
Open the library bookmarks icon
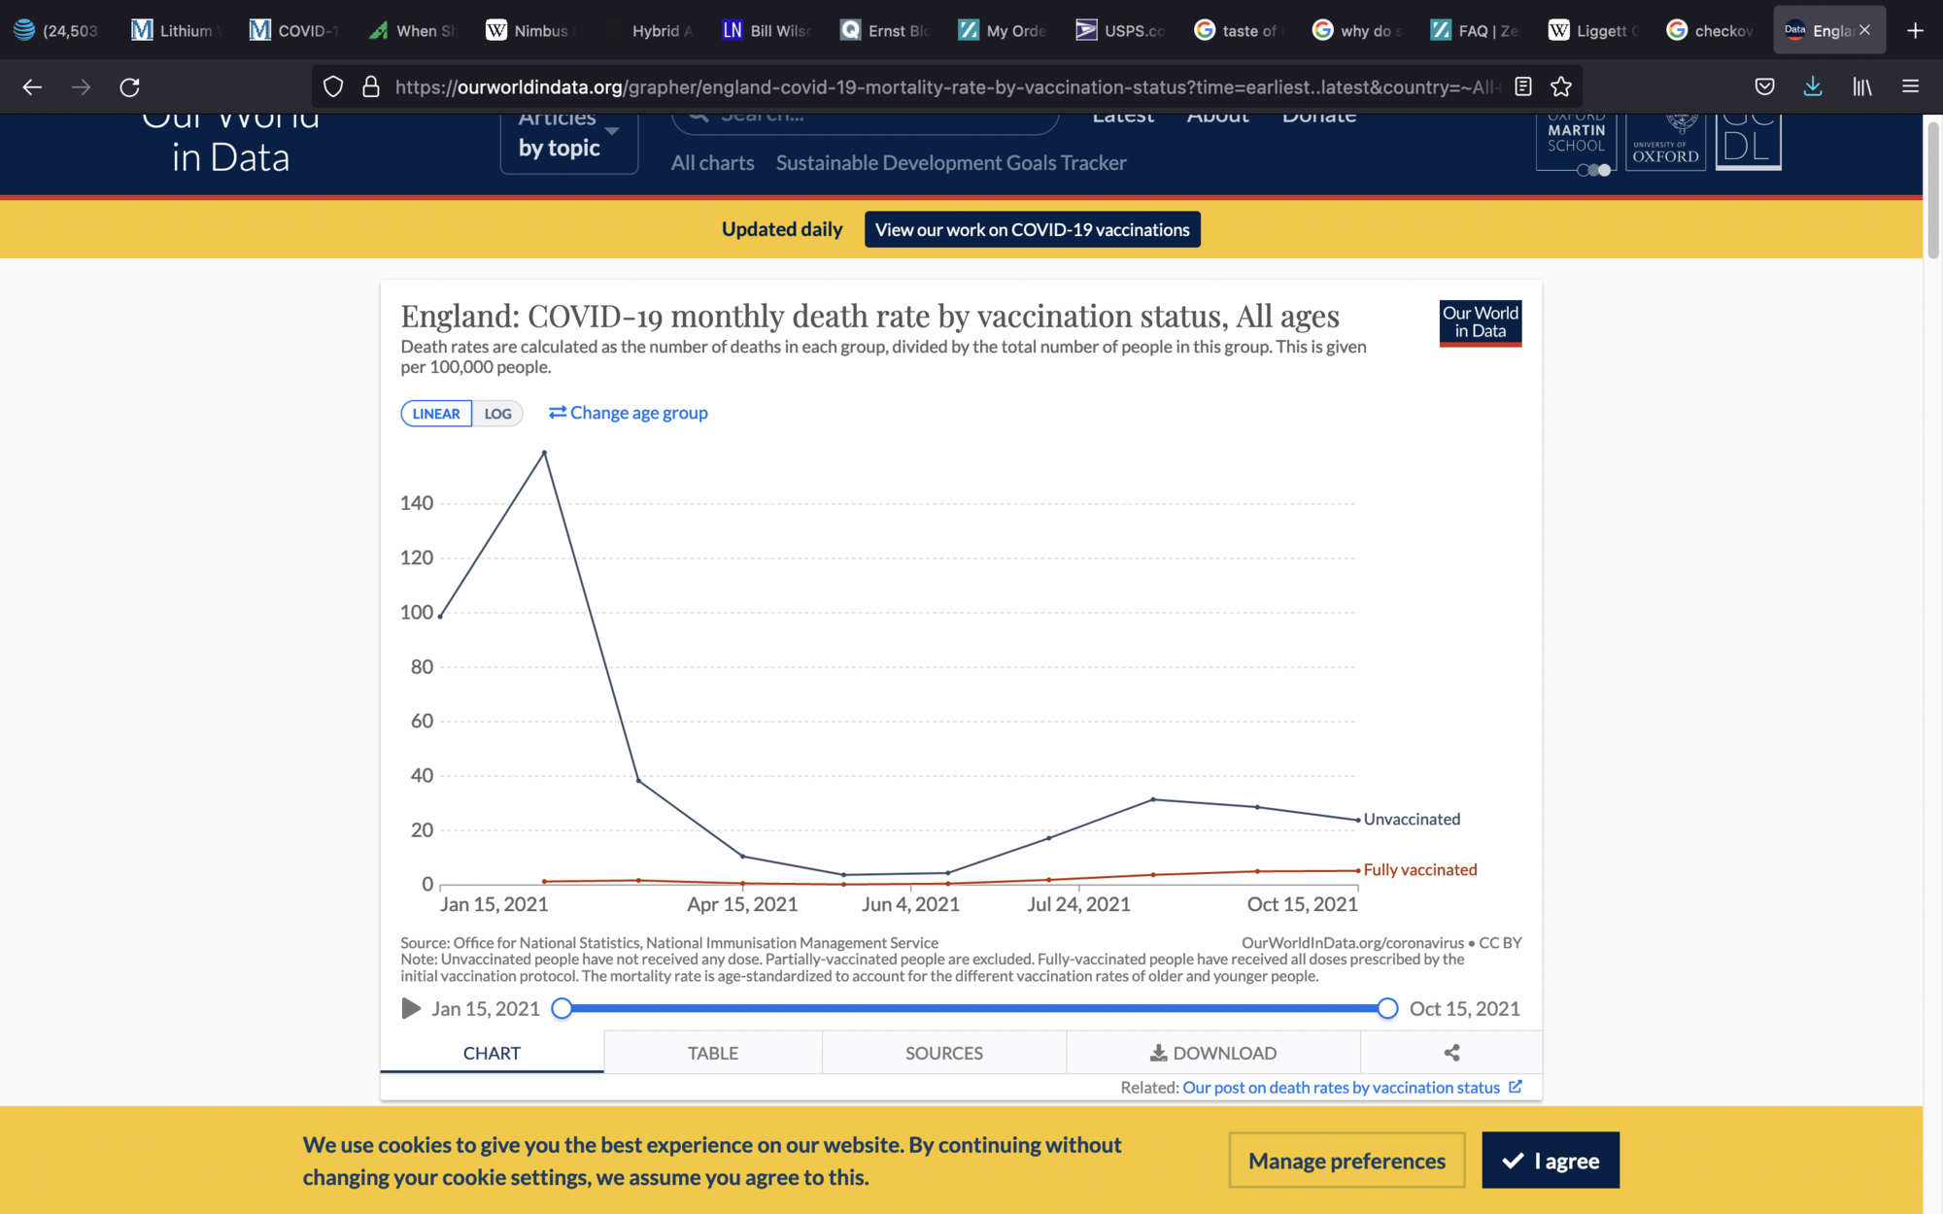(x=1861, y=87)
